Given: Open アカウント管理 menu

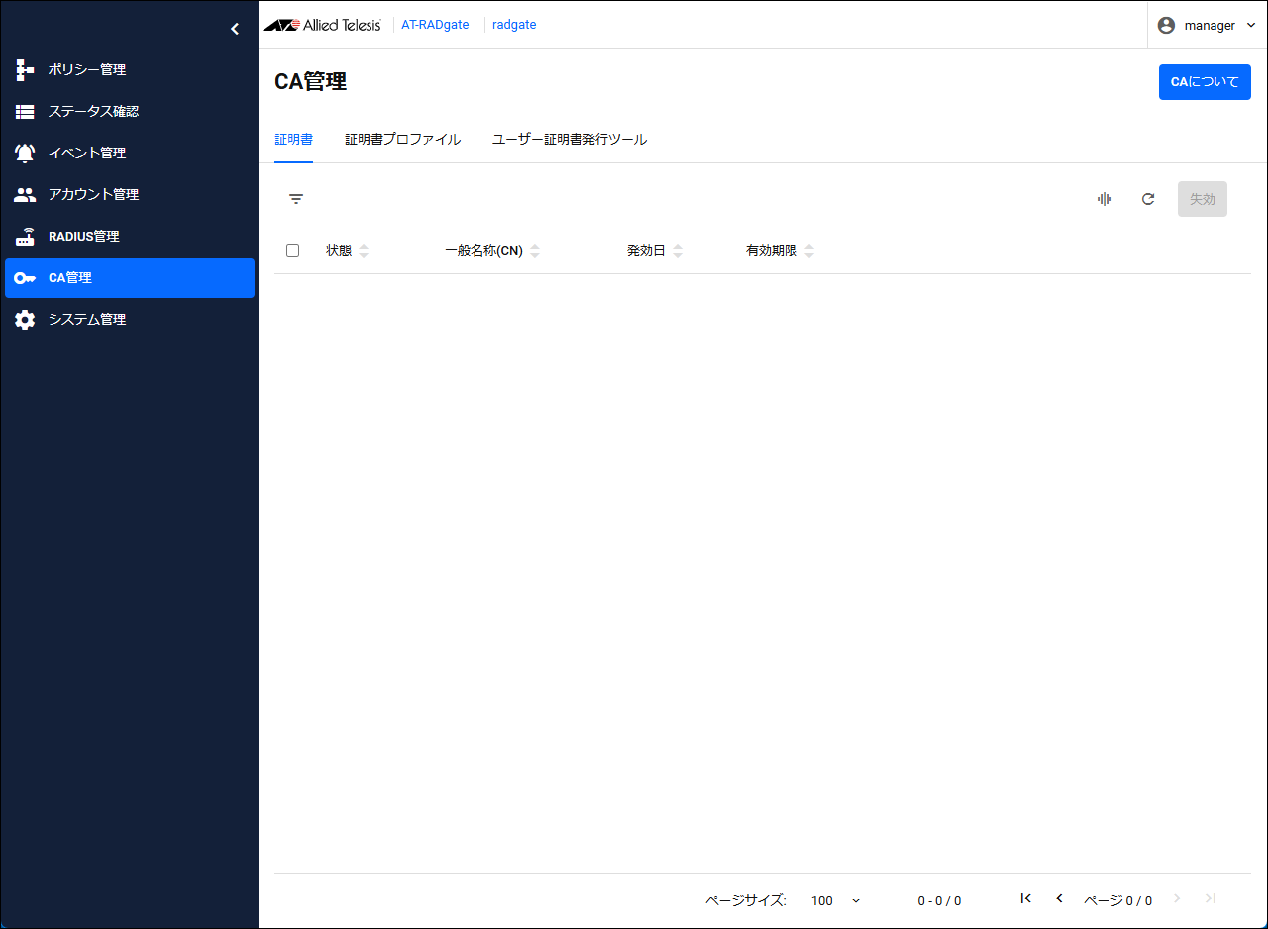Looking at the screenshot, I should (130, 194).
